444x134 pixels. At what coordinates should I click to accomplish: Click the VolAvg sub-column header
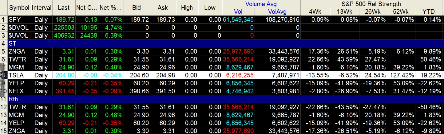click(x=277, y=12)
